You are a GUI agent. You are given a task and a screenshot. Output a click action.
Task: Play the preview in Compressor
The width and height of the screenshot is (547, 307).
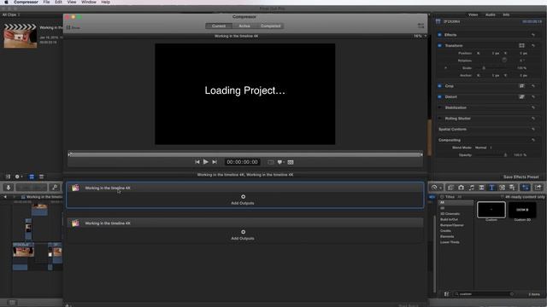pos(205,162)
